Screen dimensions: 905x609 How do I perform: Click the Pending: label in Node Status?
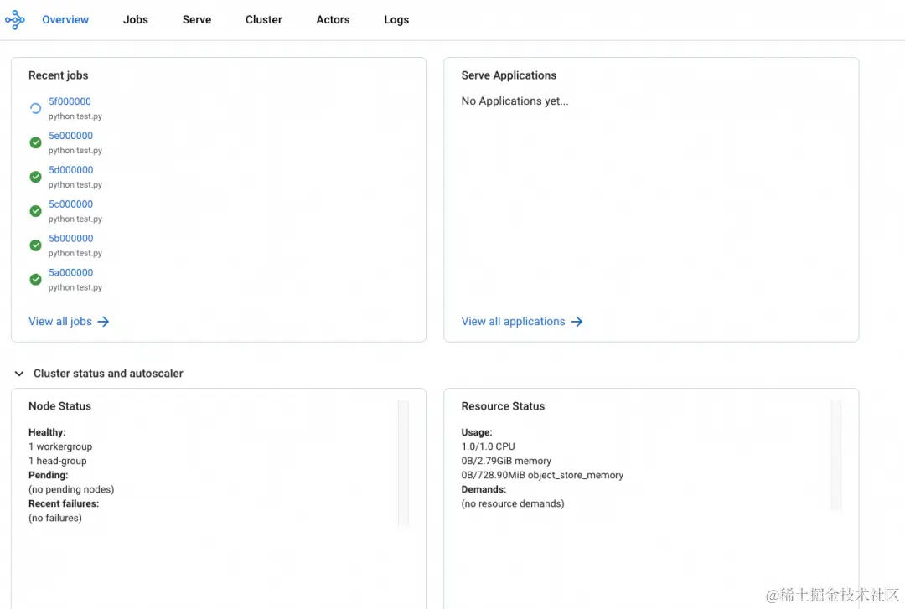(x=49, y=475)
